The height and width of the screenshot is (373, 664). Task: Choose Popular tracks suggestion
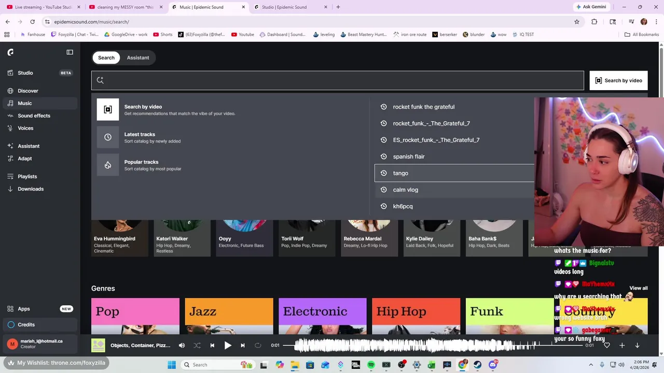(230, 165)
